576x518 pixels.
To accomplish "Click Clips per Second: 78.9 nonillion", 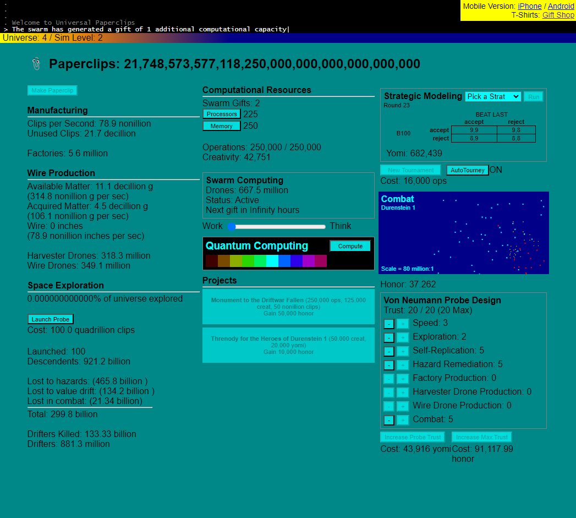I will 89,123.
